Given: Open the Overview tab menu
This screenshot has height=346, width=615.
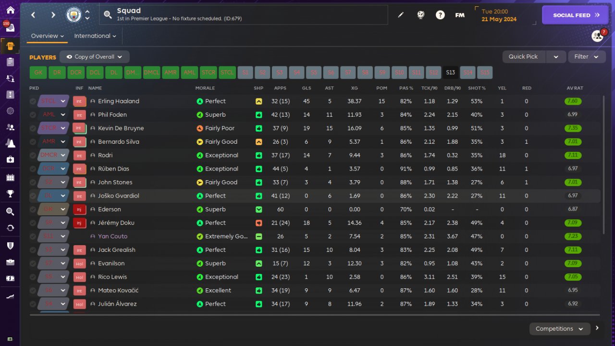Looking at the screenshot, I should click(x=48, y=36).
